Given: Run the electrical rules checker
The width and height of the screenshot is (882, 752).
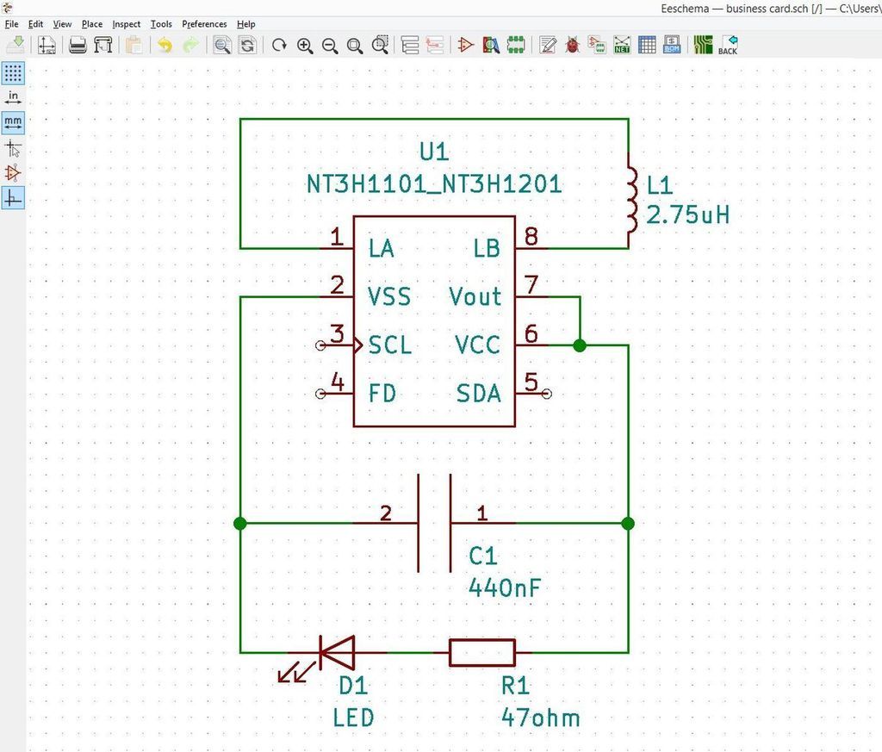Looking at the screenshot, I should [573, 45].
